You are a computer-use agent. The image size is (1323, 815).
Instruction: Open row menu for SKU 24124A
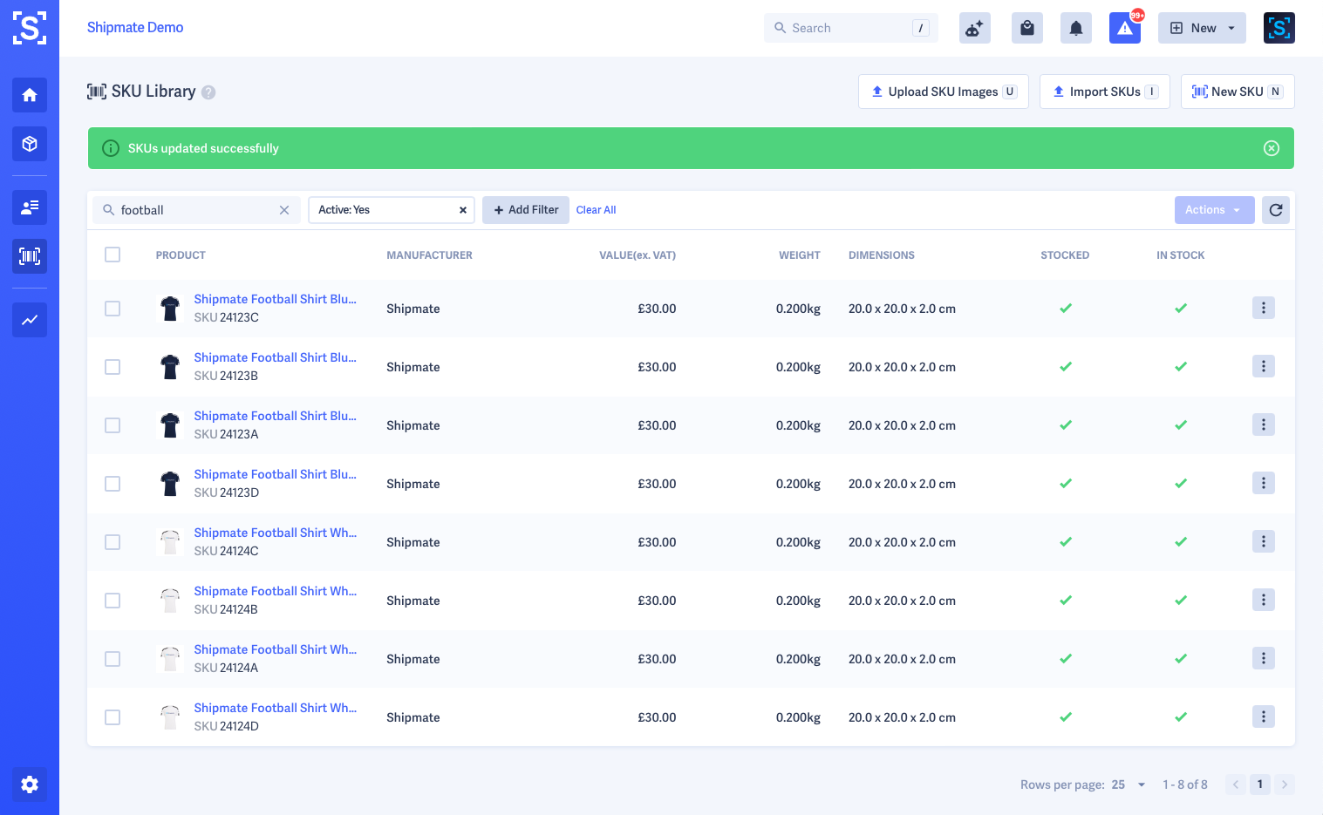click(x=1264, y=658)
